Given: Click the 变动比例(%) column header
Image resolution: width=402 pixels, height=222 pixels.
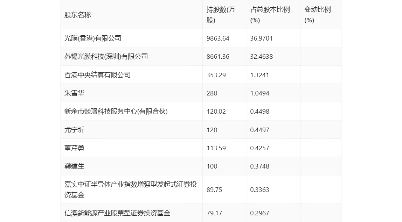Looking at the screenshot, I should pyautogui.click(x=317, y=15).
